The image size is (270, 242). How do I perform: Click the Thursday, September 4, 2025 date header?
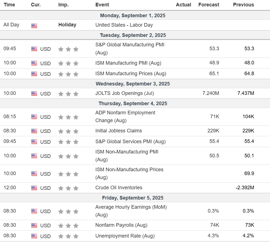[133, 103]
